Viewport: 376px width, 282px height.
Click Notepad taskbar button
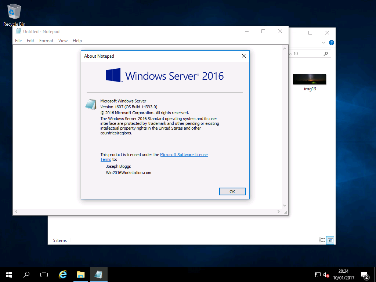pyautogui.click(x=98, y=275)
